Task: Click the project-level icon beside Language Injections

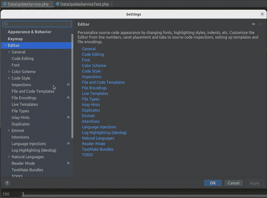Action: 68,144
